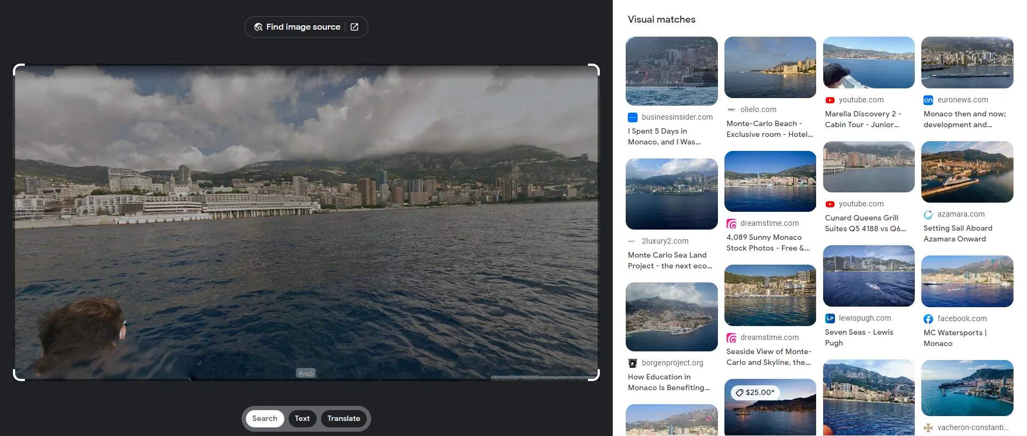Open the Setting Sail Aboard Azamara Onward link

pos(958,233)
